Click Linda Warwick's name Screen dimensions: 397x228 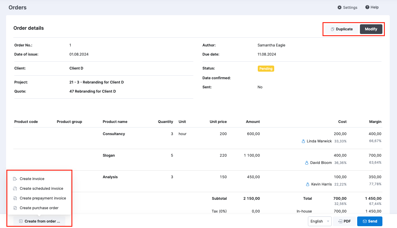pyautogui.click(x=319, y=141)
